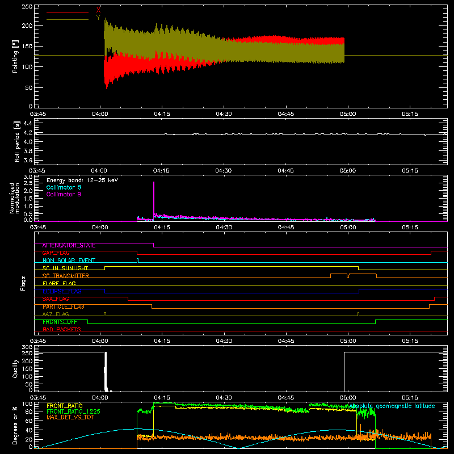Click the yellow FRONT_RATIO legend entry
The width and height of the screenshot is (454, 454).
point(65,406)
